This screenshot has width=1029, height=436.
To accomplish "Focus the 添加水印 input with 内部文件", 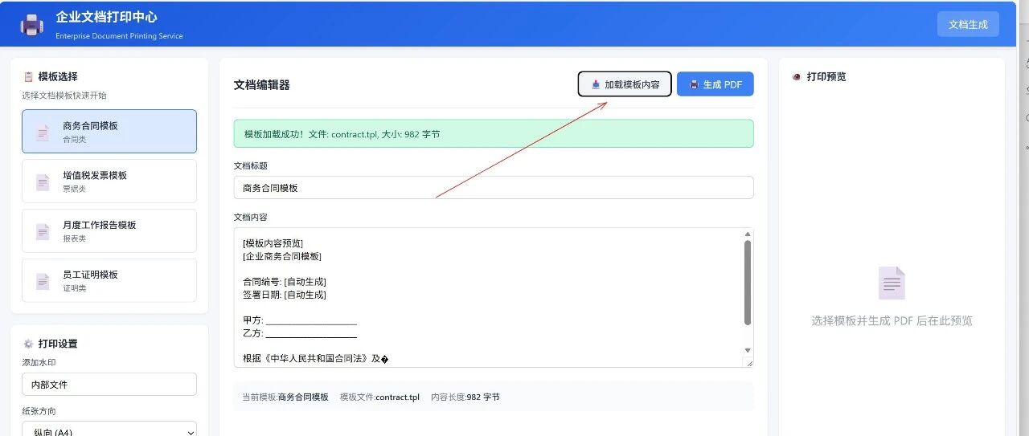I will [109, 385].
